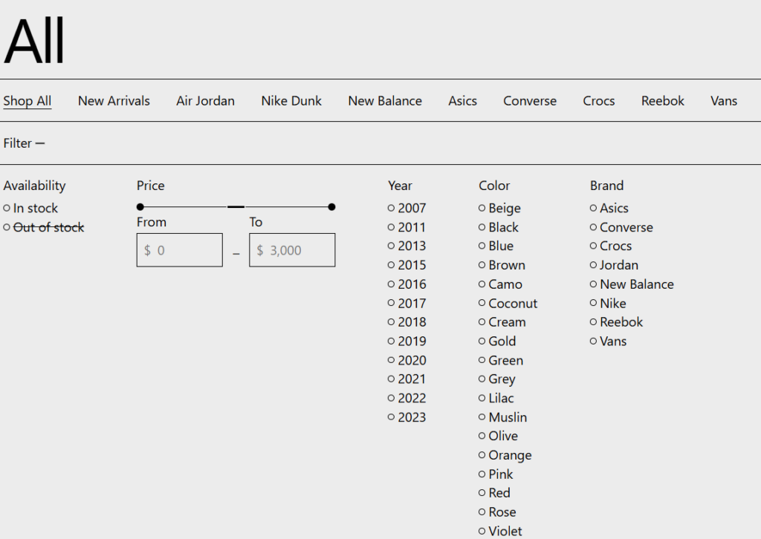Filter by year 2023
Screen dimensions: 761x539
tap(407, 417)
